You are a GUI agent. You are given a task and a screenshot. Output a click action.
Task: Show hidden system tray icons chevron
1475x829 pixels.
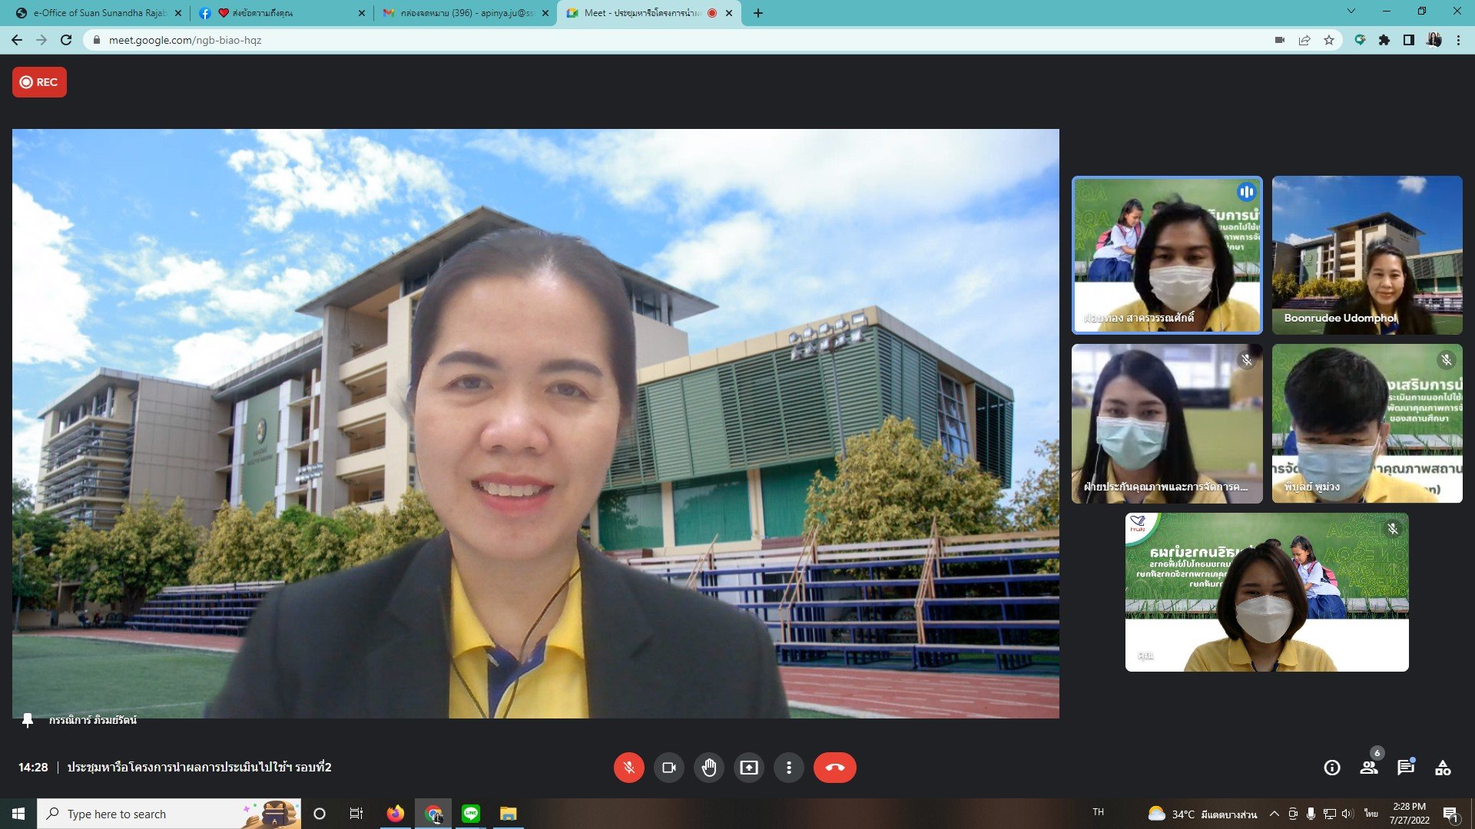click(1274, 814)
